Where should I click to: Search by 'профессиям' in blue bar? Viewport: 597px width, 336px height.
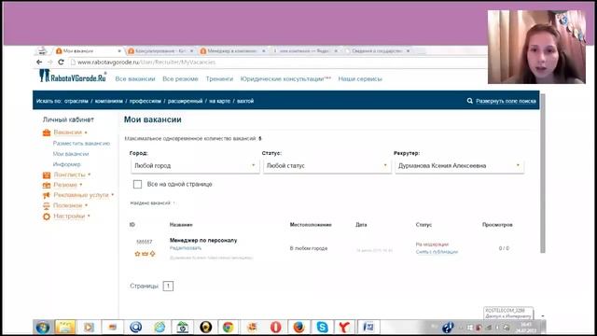(146, 101)
